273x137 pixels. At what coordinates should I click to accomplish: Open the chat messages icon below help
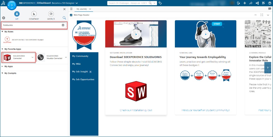(270, 9)
